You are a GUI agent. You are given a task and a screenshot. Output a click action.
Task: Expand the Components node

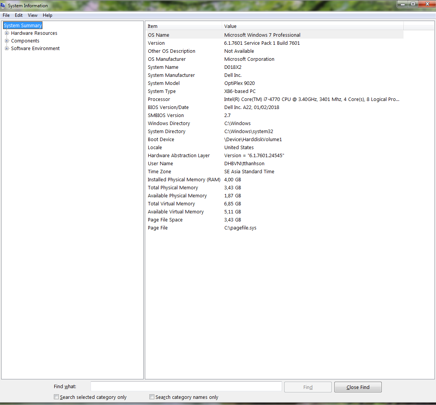pos(6,41)
